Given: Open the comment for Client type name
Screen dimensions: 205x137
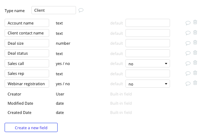Looking at the screenshot, I should [81, 10].
